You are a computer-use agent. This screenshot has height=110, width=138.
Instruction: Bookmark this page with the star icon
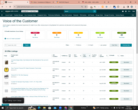coord(86,7)
